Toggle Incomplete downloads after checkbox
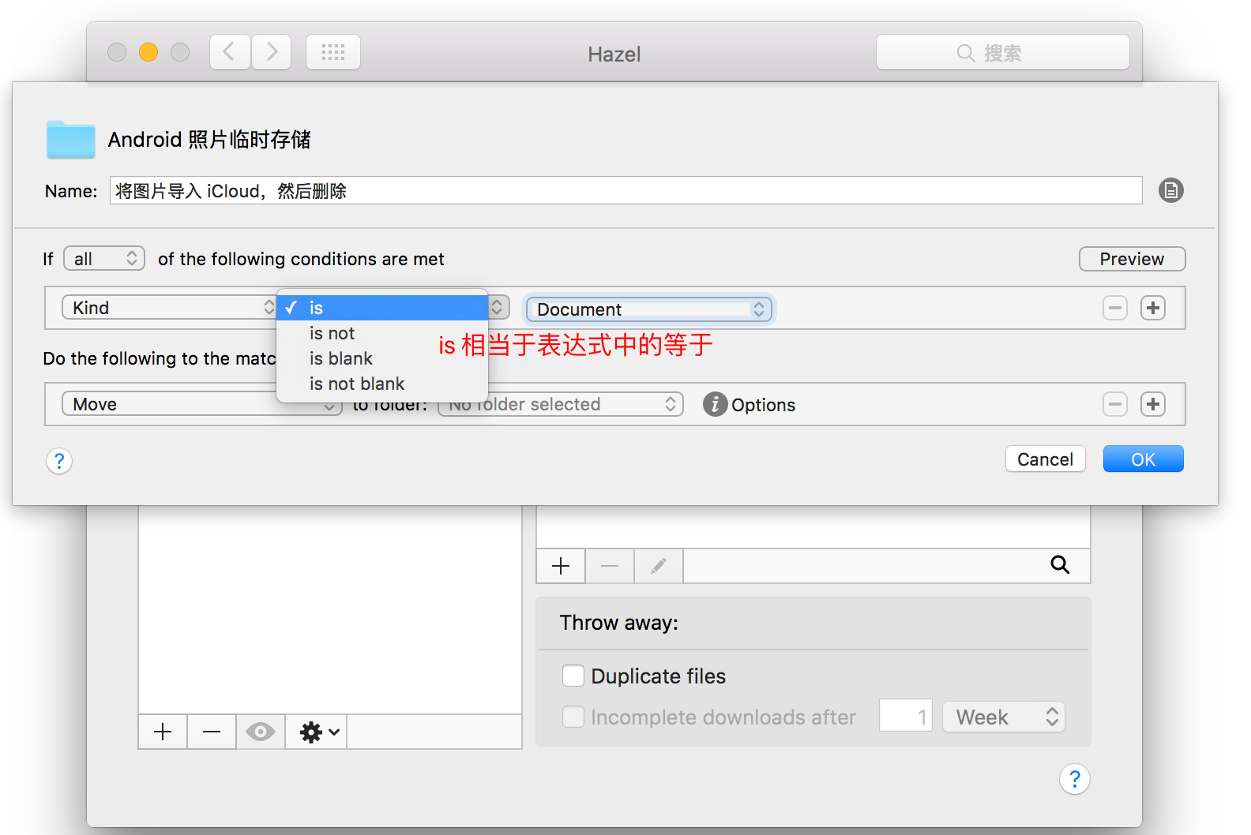The width and height of the screenshot is (1251, 835). tap(573, 717)
